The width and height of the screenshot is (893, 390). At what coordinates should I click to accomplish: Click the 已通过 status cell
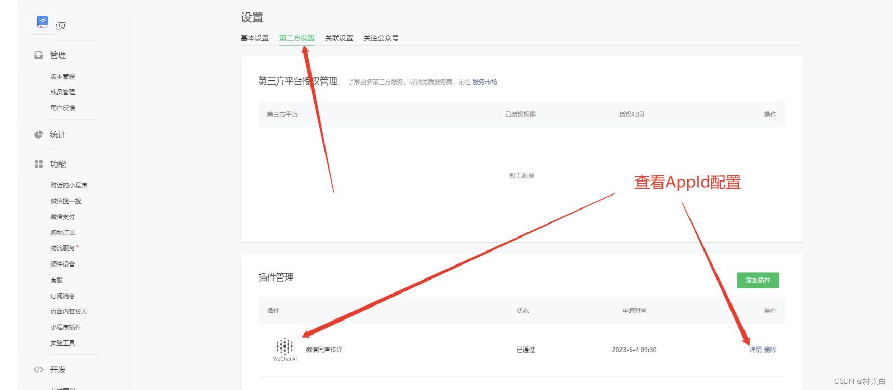click(525, 350)
